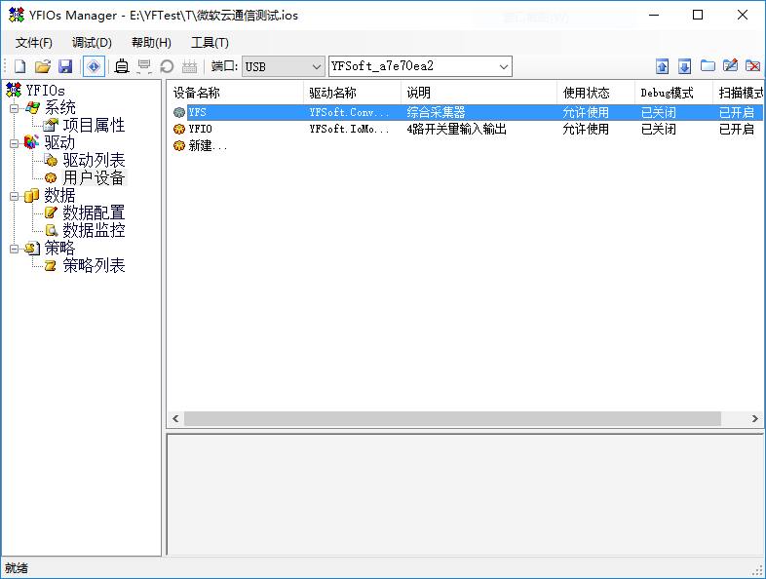
Task: Click the 就绪 status bar text
Action: (x=17, y=568)
